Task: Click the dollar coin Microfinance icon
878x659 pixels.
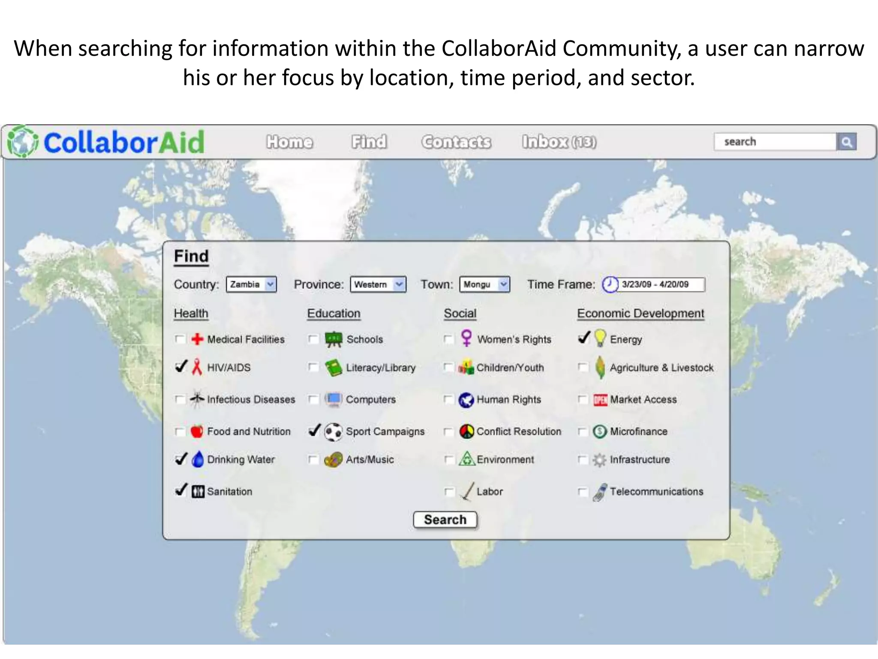Action: (x=599, y=432)
